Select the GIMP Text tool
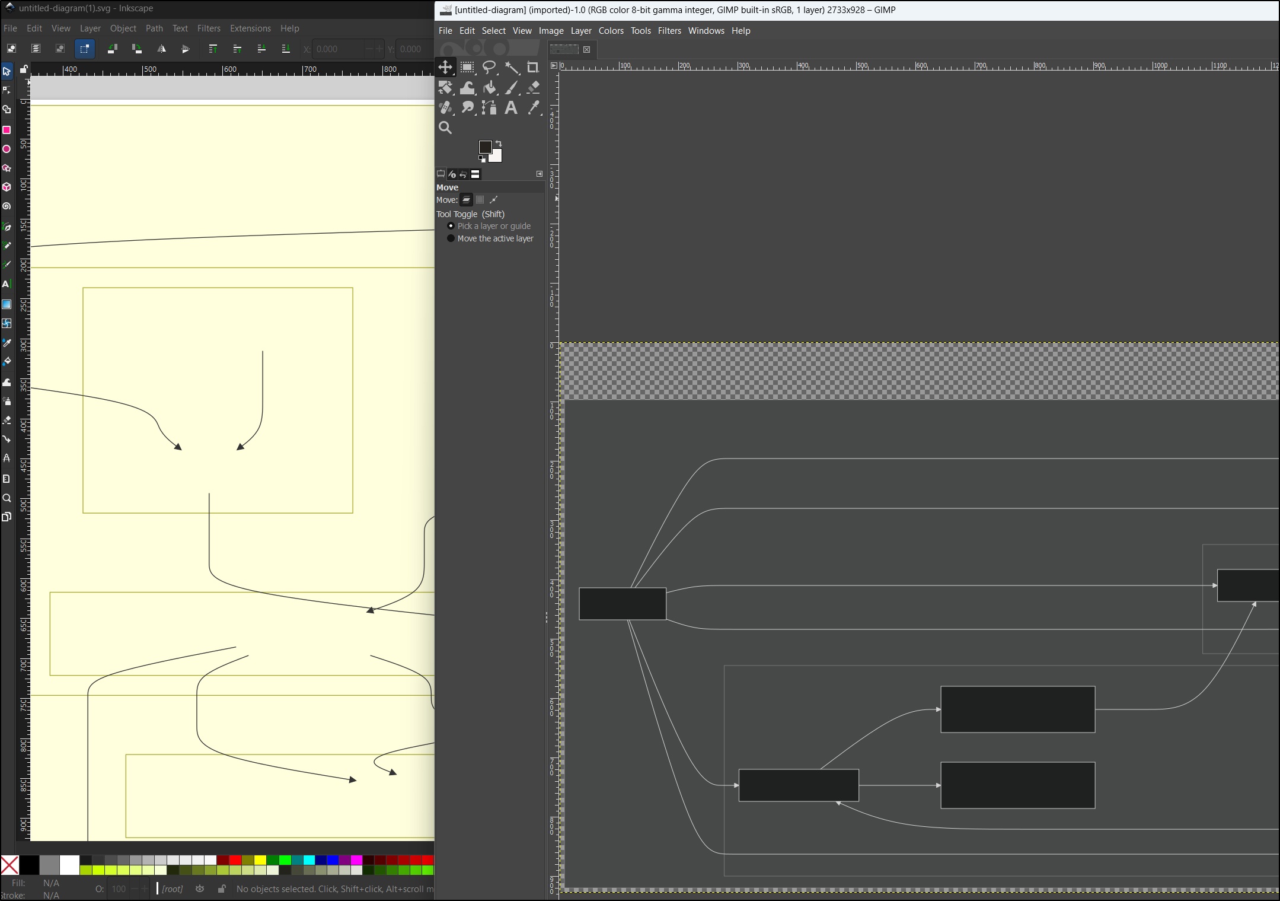The image size is (1280, 901). pyautogui.click(x=510, y=107)
